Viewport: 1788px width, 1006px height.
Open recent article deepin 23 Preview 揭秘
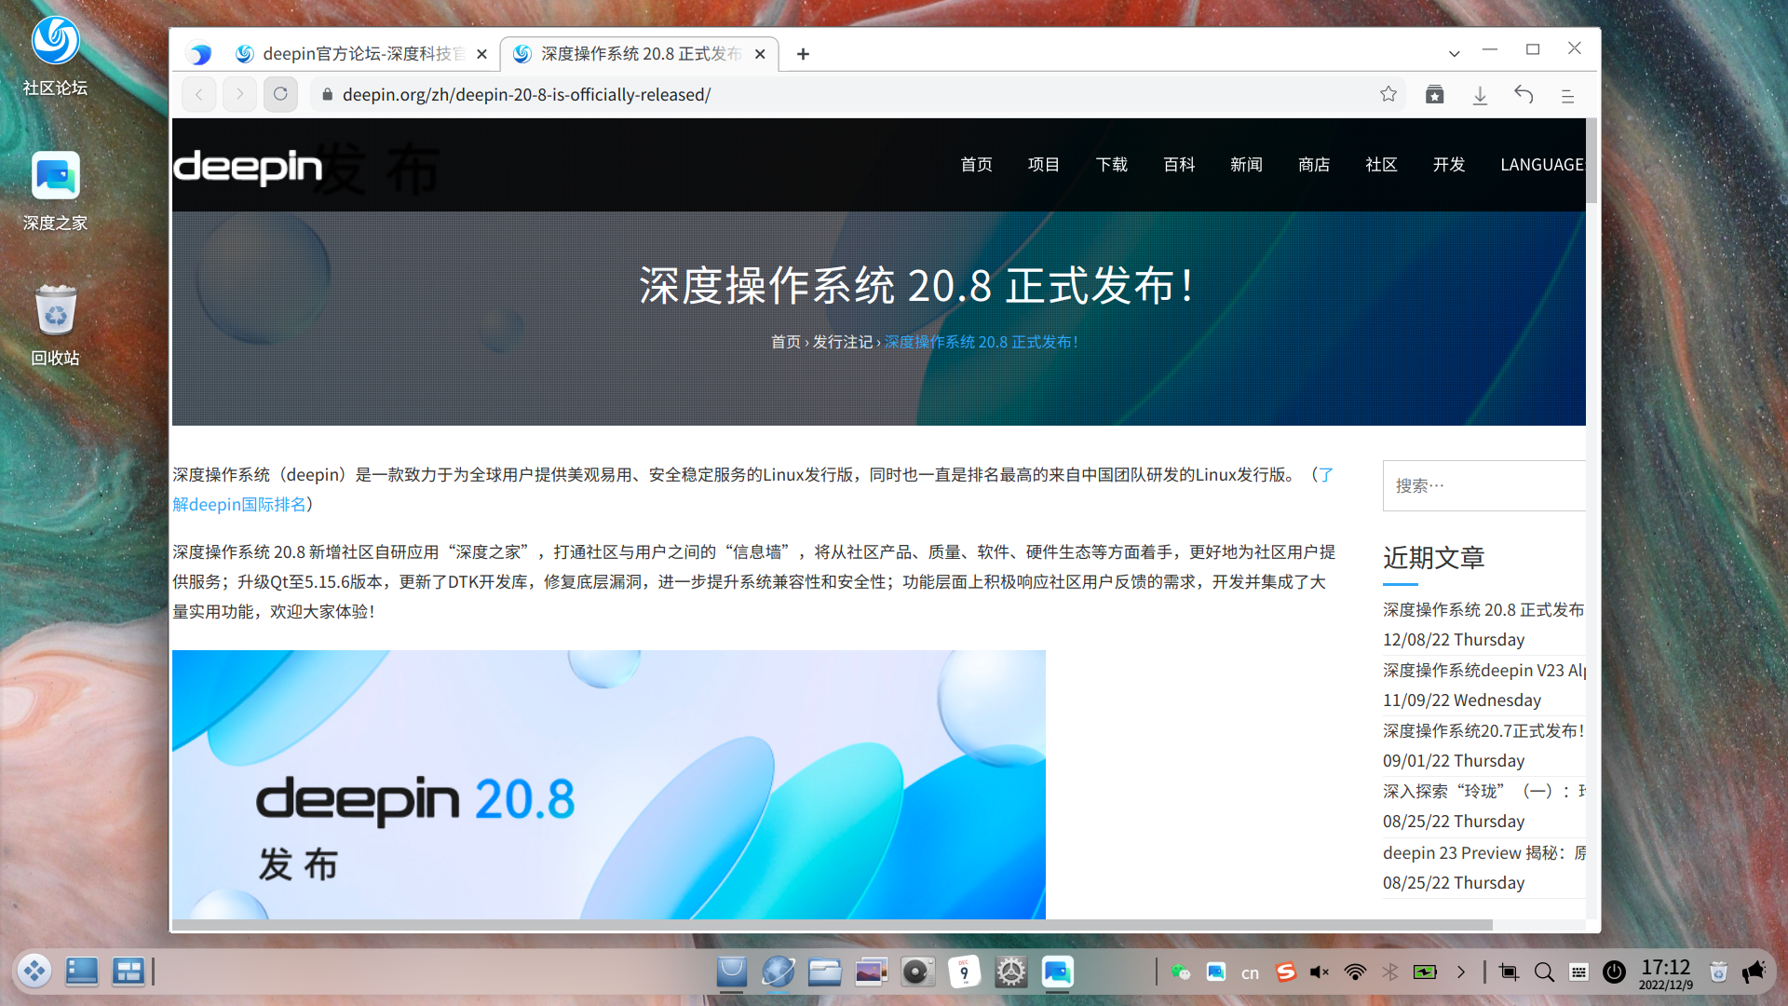(1483, 852)
